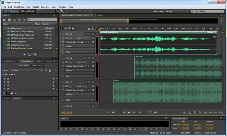Click Stop in transport controls
Image resolution: width=227 pixels, height=136 pixels.
pos(108,112)
